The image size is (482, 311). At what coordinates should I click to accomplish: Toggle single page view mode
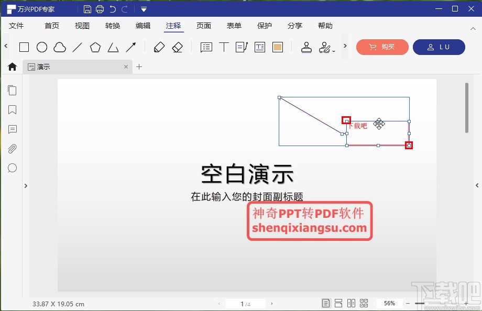click(325, 303)
